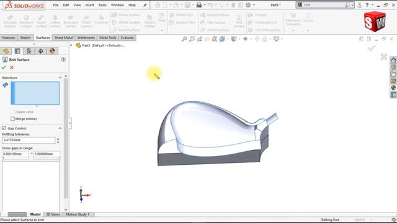Open the FeatureManager design tree tab
397x223 pixels.
(x=6, y=51)
